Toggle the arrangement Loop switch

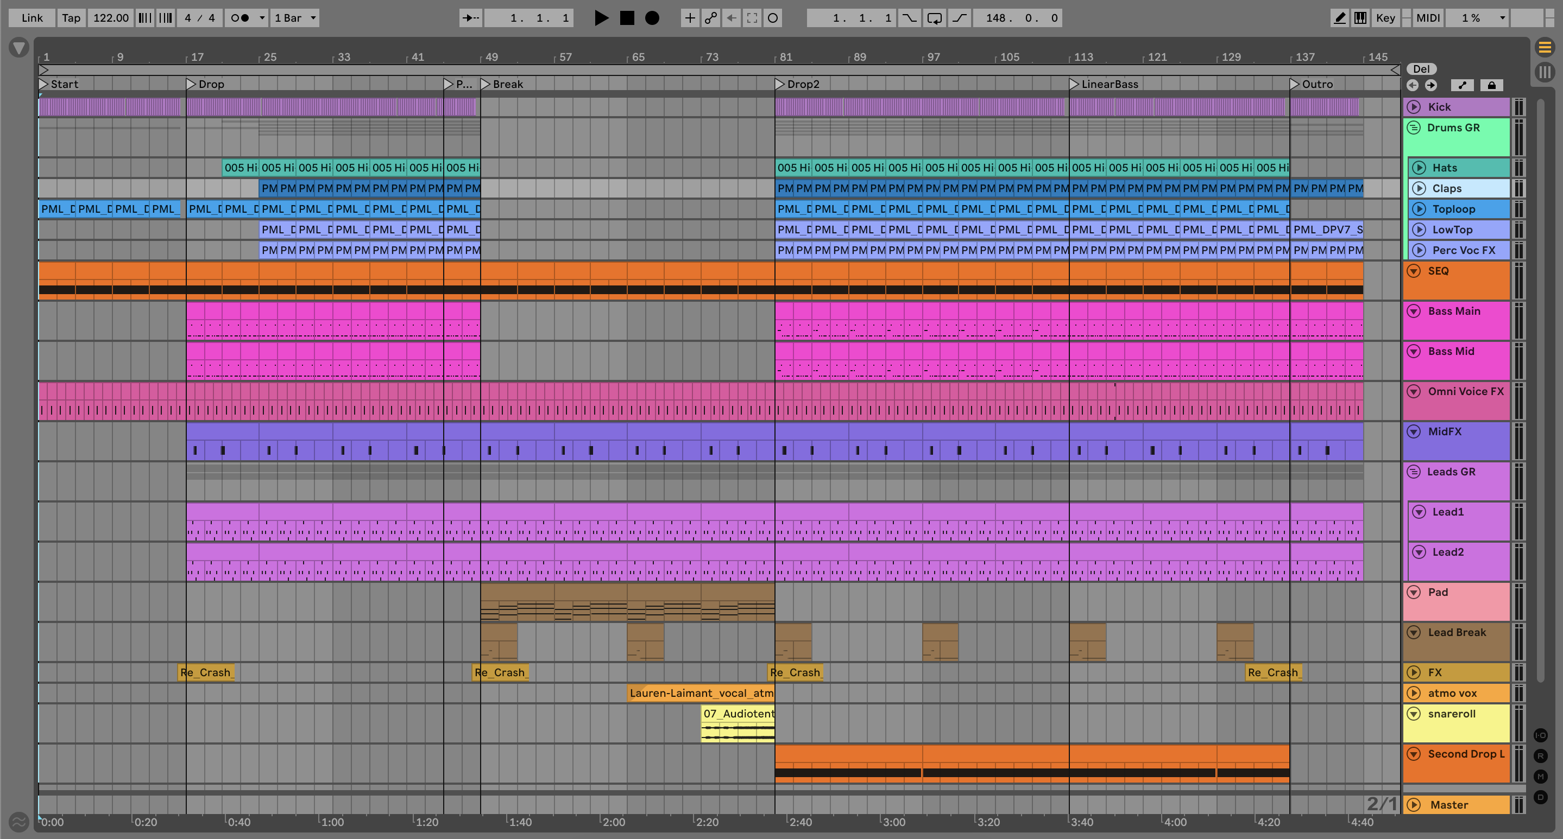coord(935,17)
